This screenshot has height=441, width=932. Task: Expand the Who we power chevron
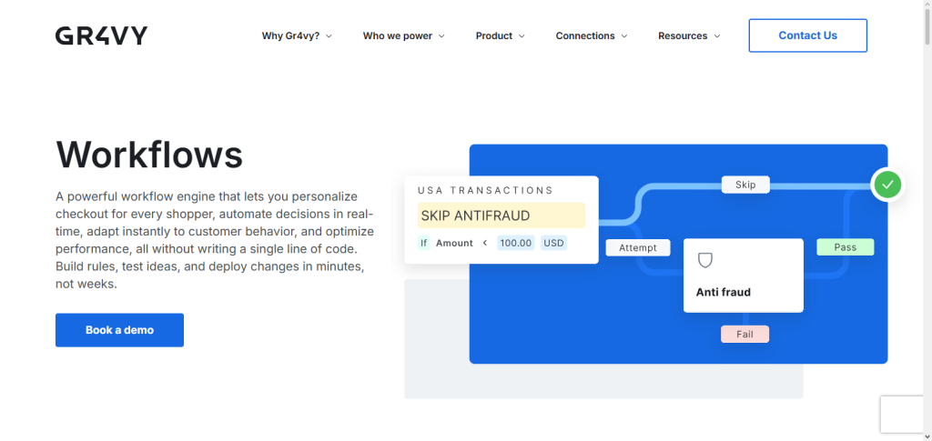[441, 36]
